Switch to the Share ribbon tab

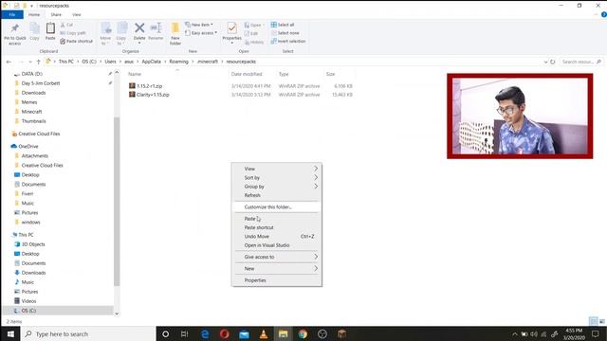pyautogui.click(x=56, y=15)
